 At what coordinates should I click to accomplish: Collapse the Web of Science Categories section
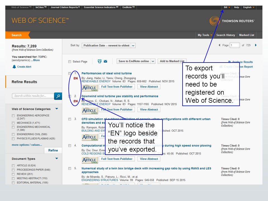click(57, 109)
